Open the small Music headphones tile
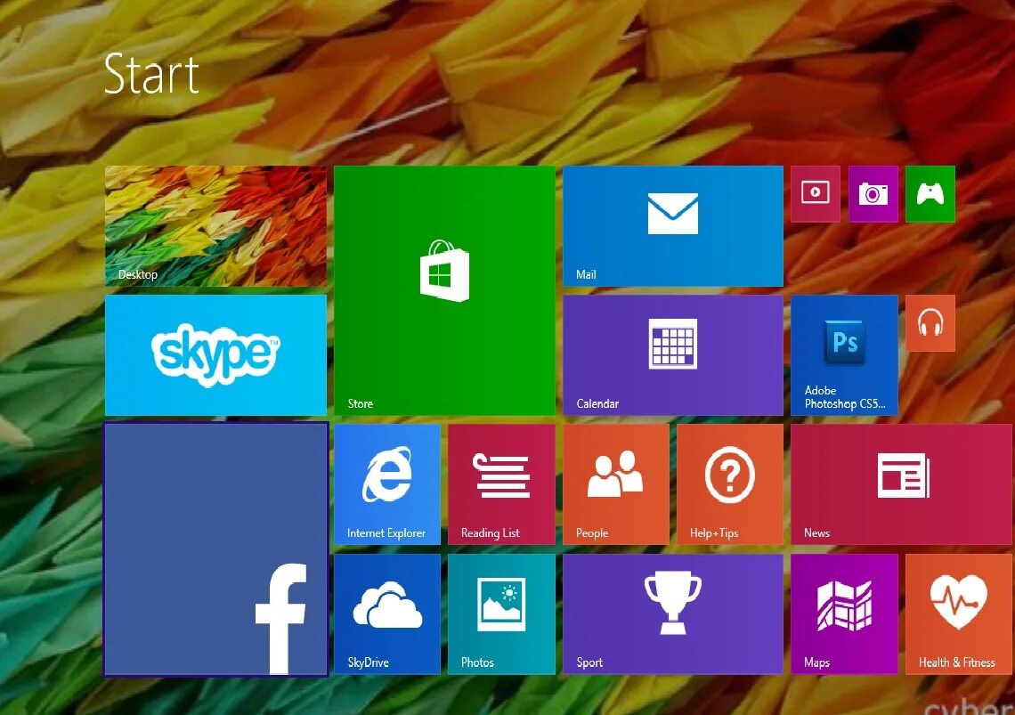This screenshot has height=715, width=1015. click(x=930, y=323)
